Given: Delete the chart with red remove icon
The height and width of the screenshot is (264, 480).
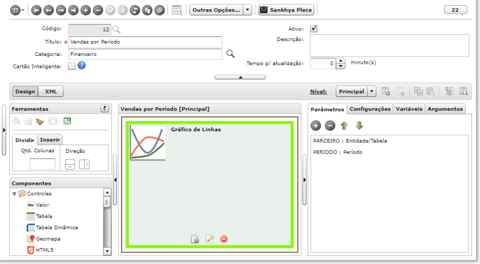Looking at the screenshot, I should pyautogui.click(x=224, y=239).
